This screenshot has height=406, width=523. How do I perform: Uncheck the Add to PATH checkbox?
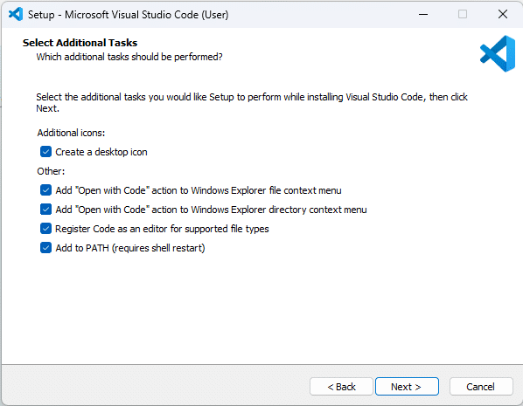click(x=45, y=248)
